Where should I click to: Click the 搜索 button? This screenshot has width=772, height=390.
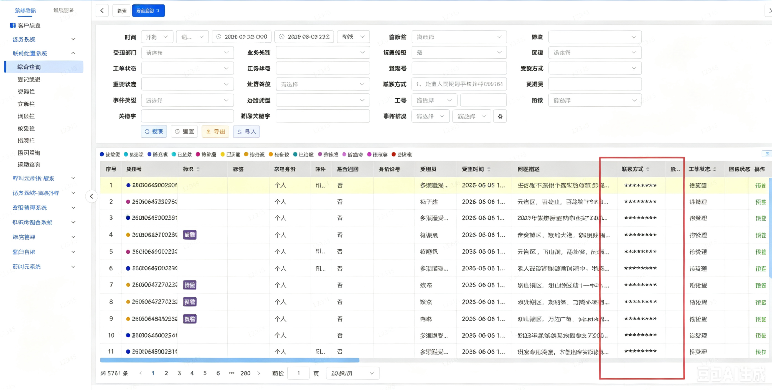(x=154, y=131)
